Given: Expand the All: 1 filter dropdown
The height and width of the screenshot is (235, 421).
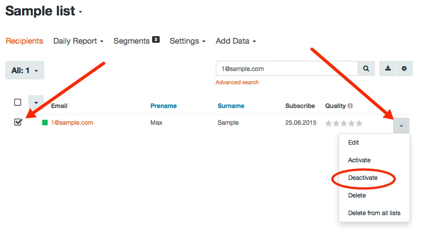Looking at the screenshot, I should pyautogui.click(x=25, y=71).
